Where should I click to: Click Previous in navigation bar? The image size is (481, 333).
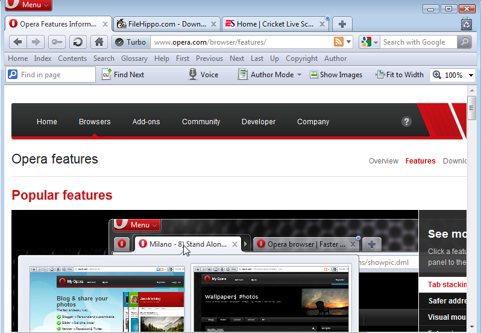pos(209,59)
